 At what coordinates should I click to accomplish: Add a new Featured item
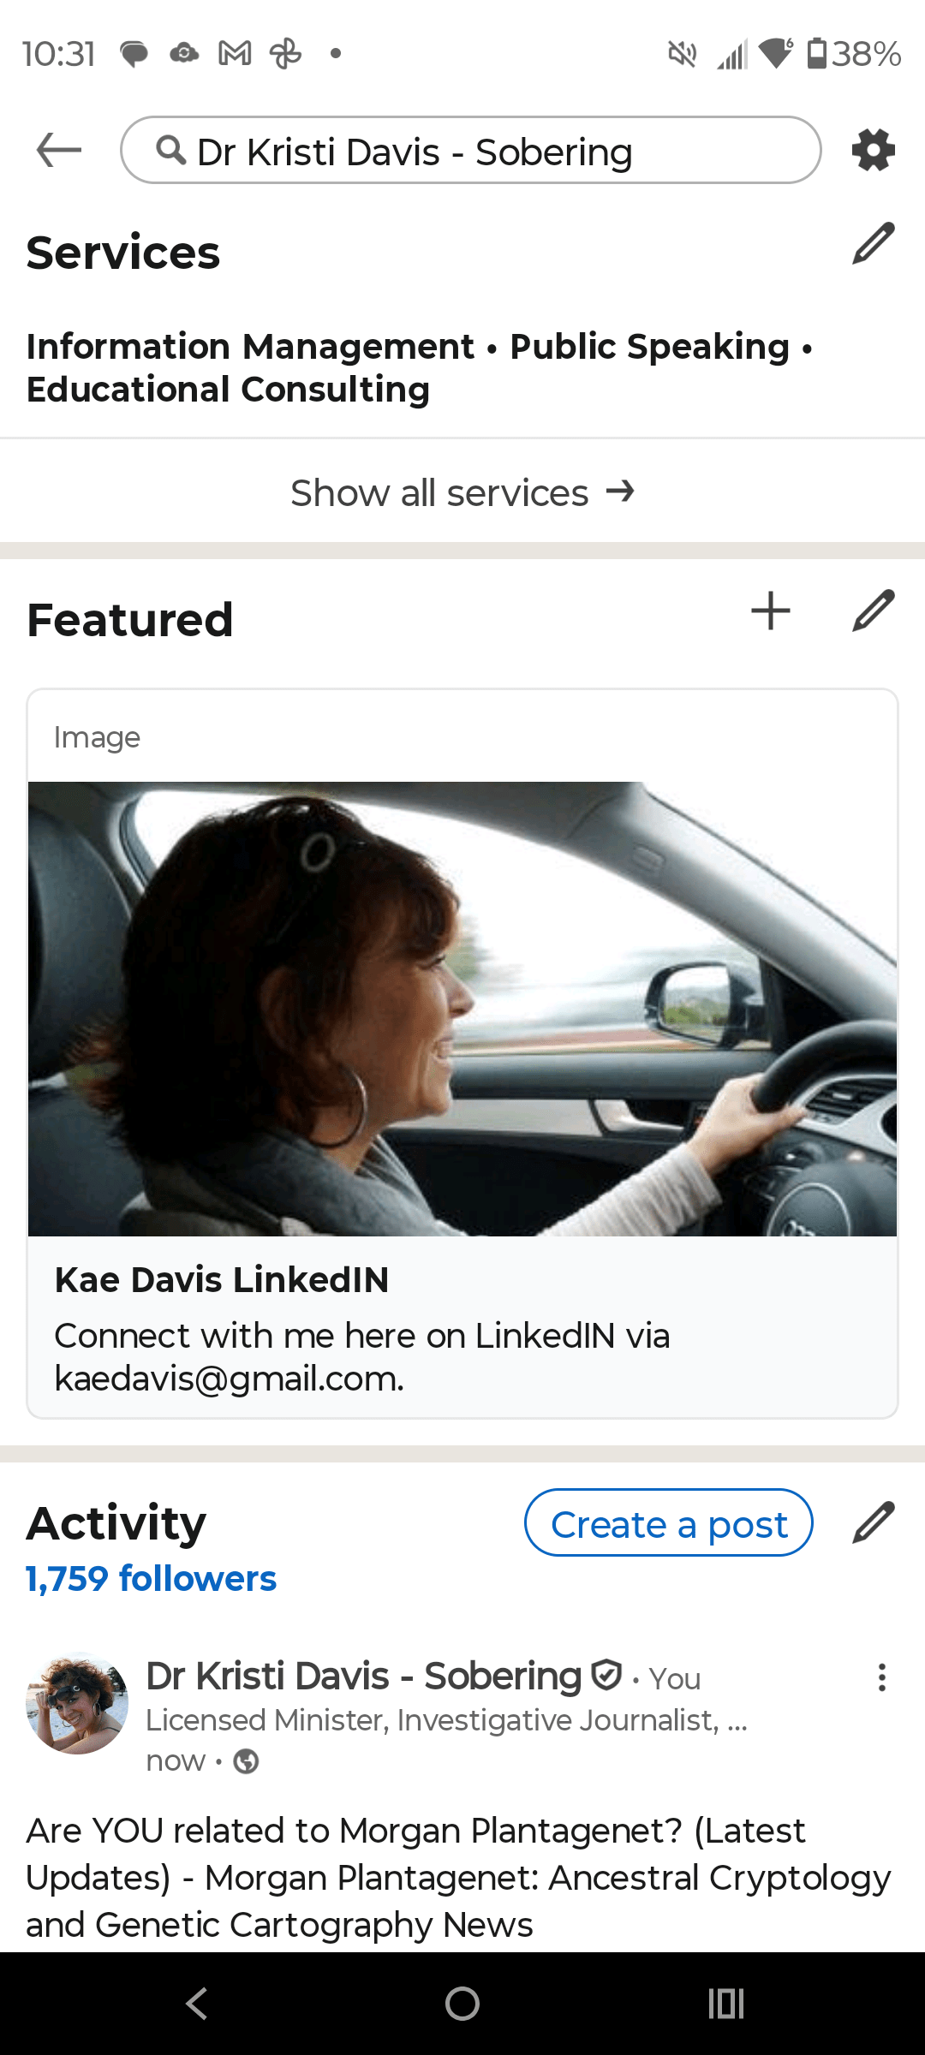click(770, 611)
